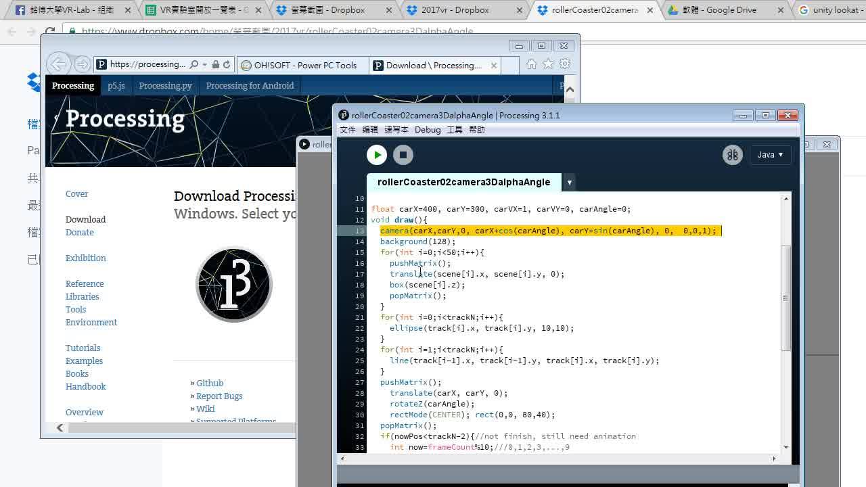The height and width of the screenshot is (487, 866).
Task: Open the Exhibition sidebar link
Action: point(86,258)
